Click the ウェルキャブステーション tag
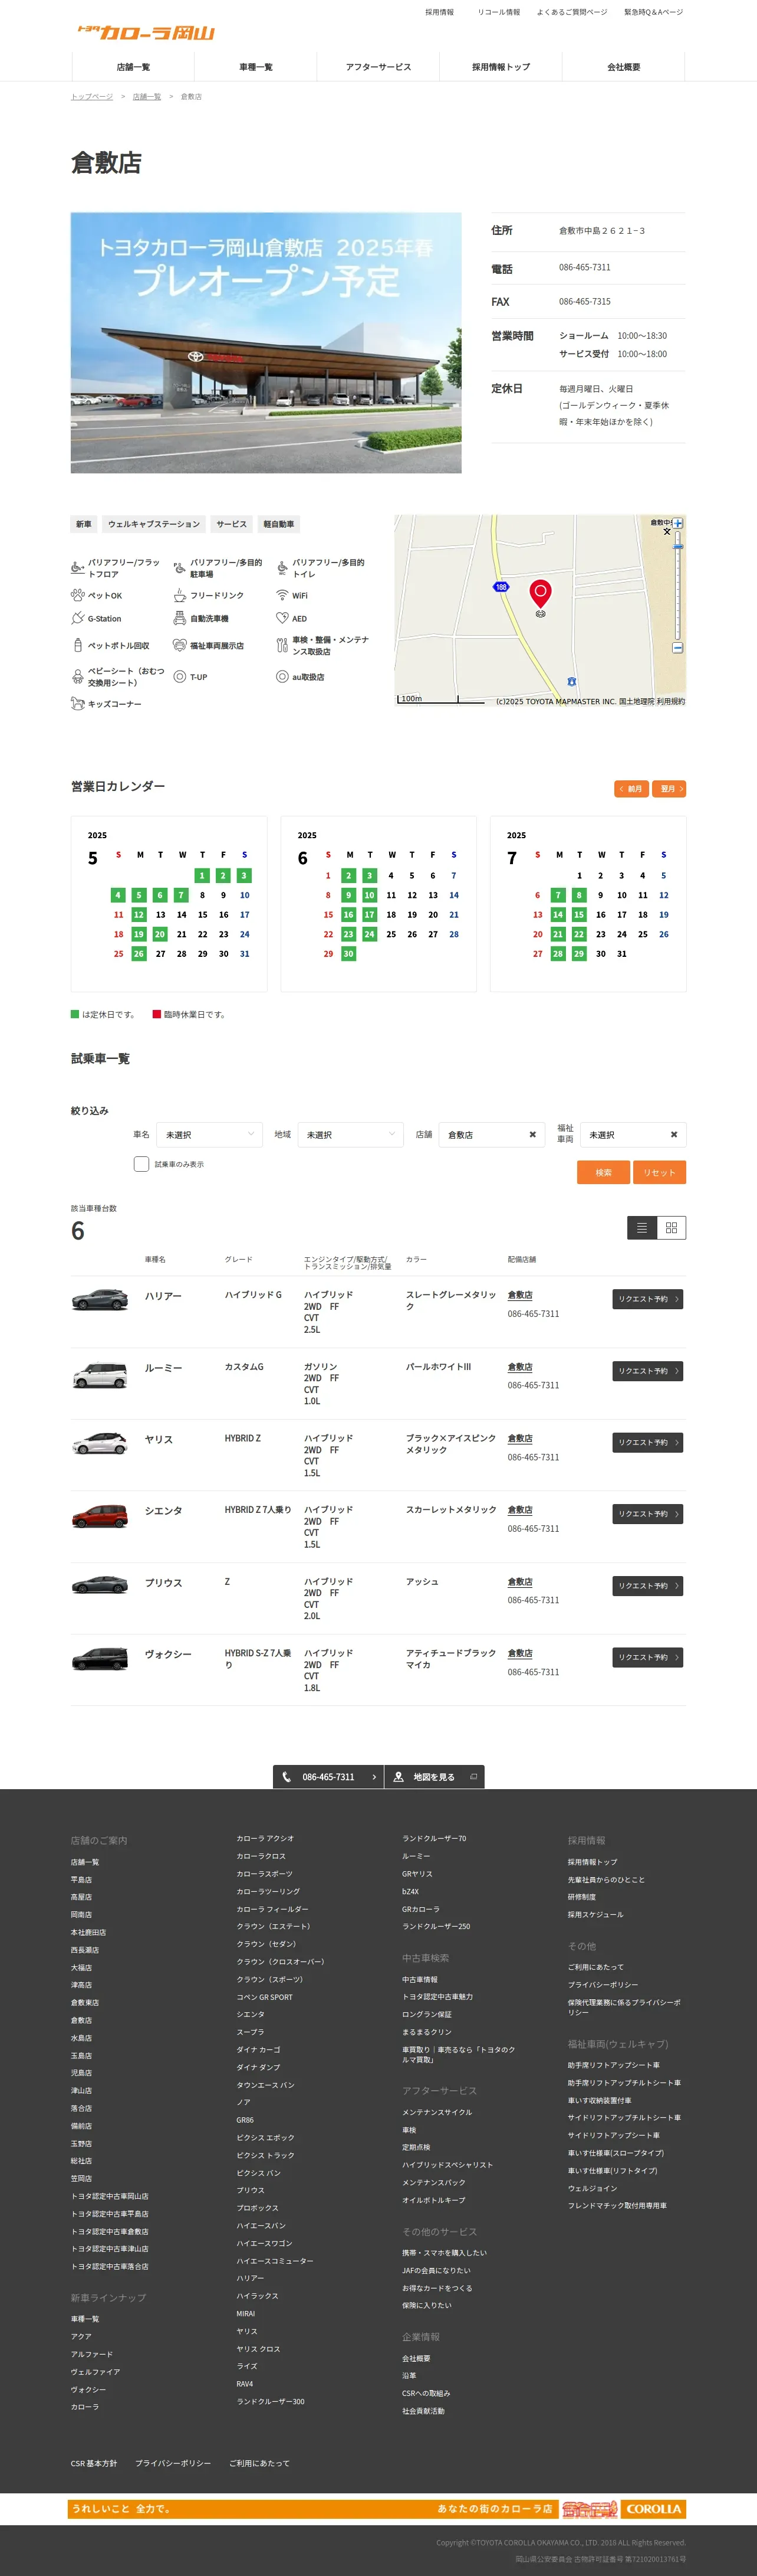The image size is (757, 2576). 154,524
